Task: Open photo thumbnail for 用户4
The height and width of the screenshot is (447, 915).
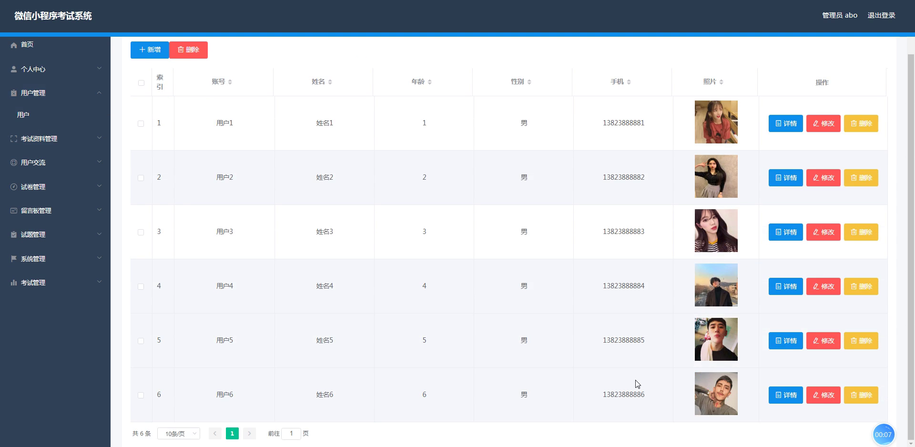Action: coord(716,285)
